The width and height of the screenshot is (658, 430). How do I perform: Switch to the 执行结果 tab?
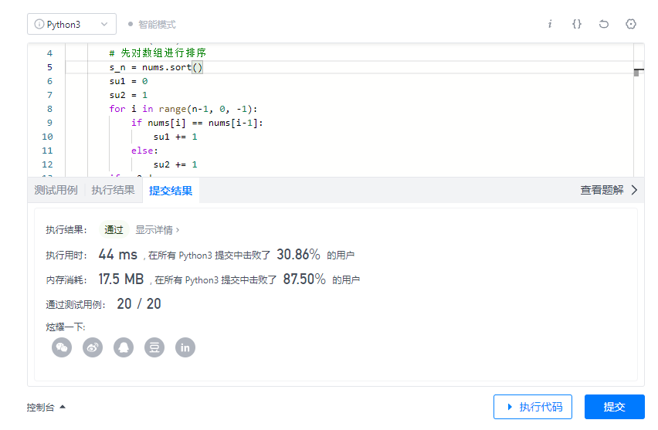(x=114, y=190)
